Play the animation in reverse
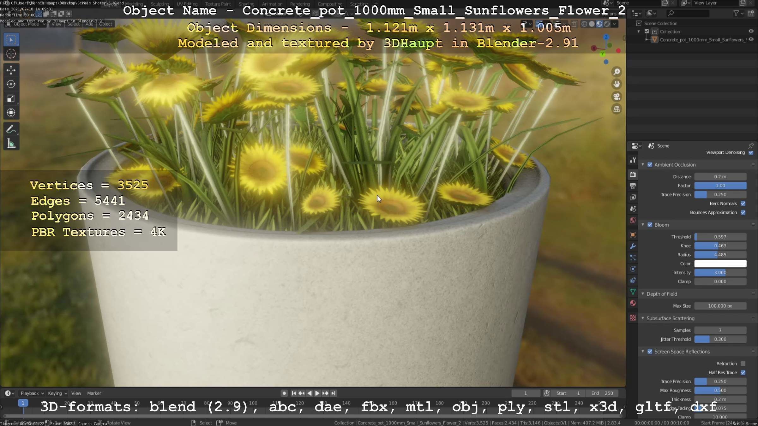The image size is (758, 426). point(310,393)
